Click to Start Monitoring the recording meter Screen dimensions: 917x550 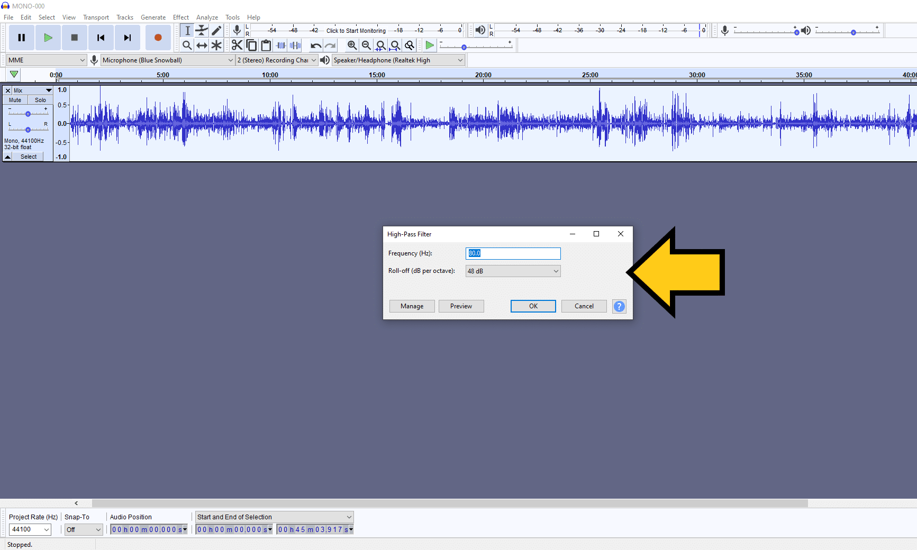(x=356, y=30)
